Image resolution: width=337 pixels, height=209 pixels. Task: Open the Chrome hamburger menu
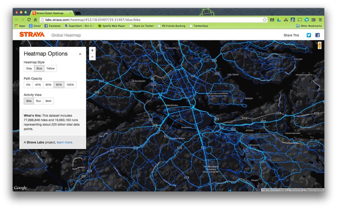tap(320, 20)
